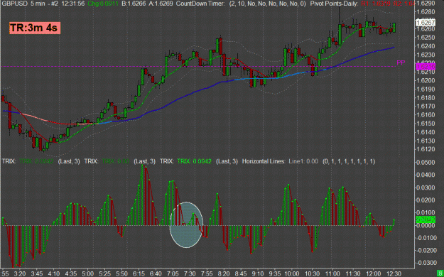Click the "3:20" time axis label
Screen dimensions: 444x277
point(20,273)
